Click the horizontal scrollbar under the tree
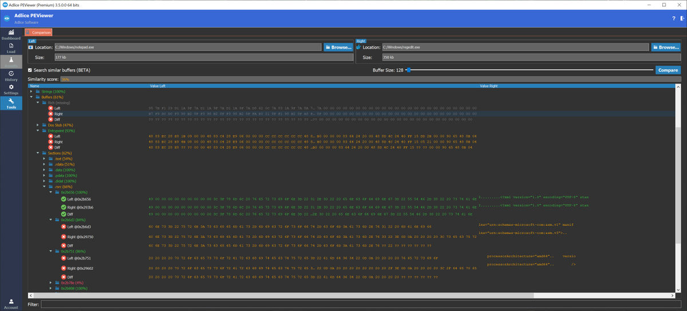Viewport: 687px width, 311px height. click(352, 296)
